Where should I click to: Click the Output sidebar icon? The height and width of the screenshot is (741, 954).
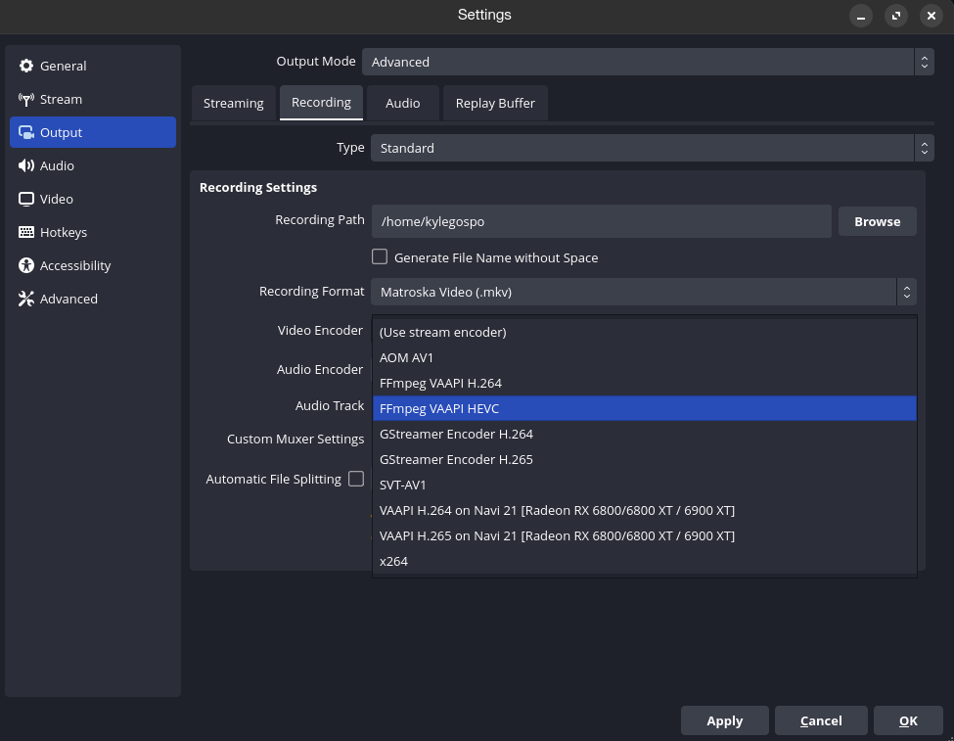point(26,132)
